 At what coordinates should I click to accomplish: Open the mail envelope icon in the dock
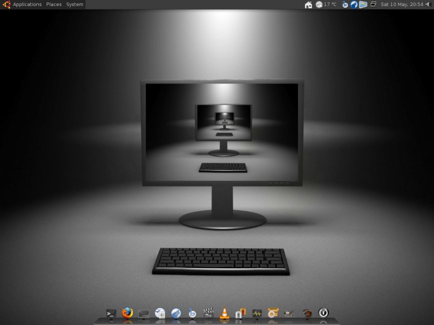pyautogui.click(x=143, y=314)
